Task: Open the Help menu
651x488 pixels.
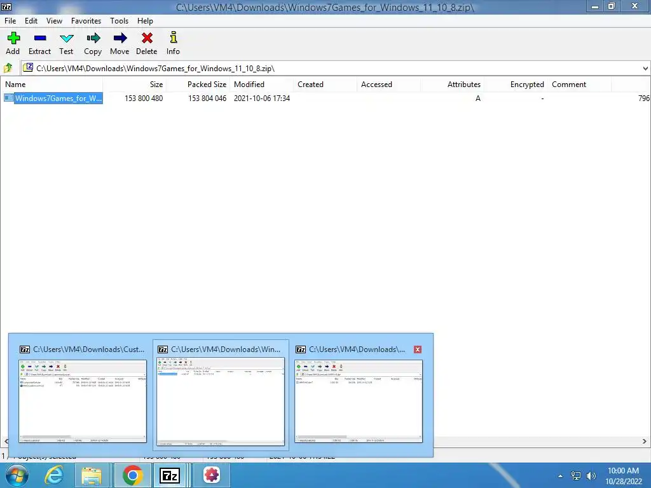Action: point(146,21)
